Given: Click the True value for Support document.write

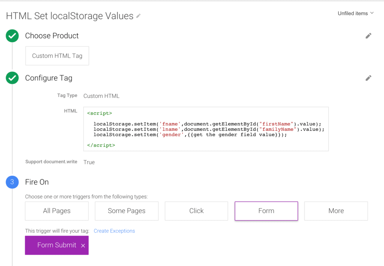Looking at the screenshot, I should tap(89, 162).
